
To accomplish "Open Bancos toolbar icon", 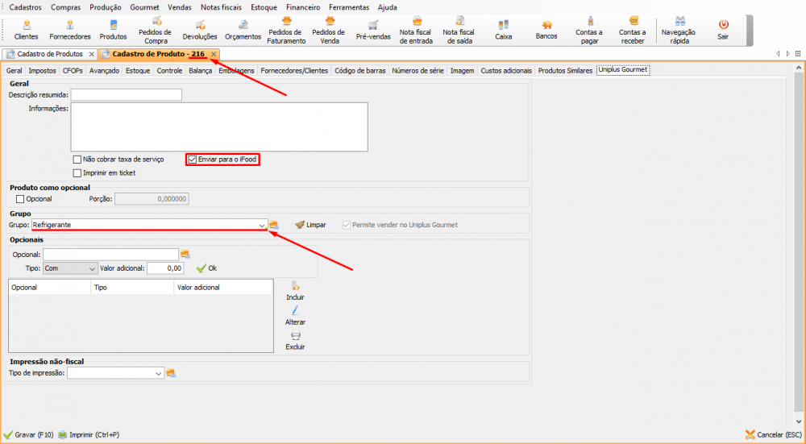I will [x=546, y=29].
